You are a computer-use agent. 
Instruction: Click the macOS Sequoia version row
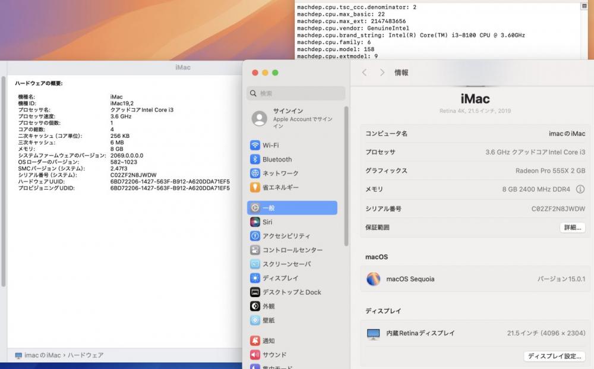coord(476,279)
